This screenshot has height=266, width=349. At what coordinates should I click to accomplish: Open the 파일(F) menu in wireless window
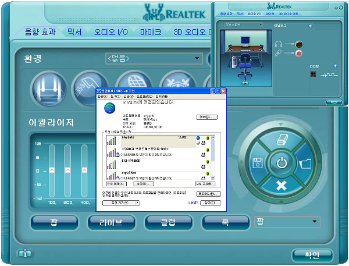[x=102, y=97]
